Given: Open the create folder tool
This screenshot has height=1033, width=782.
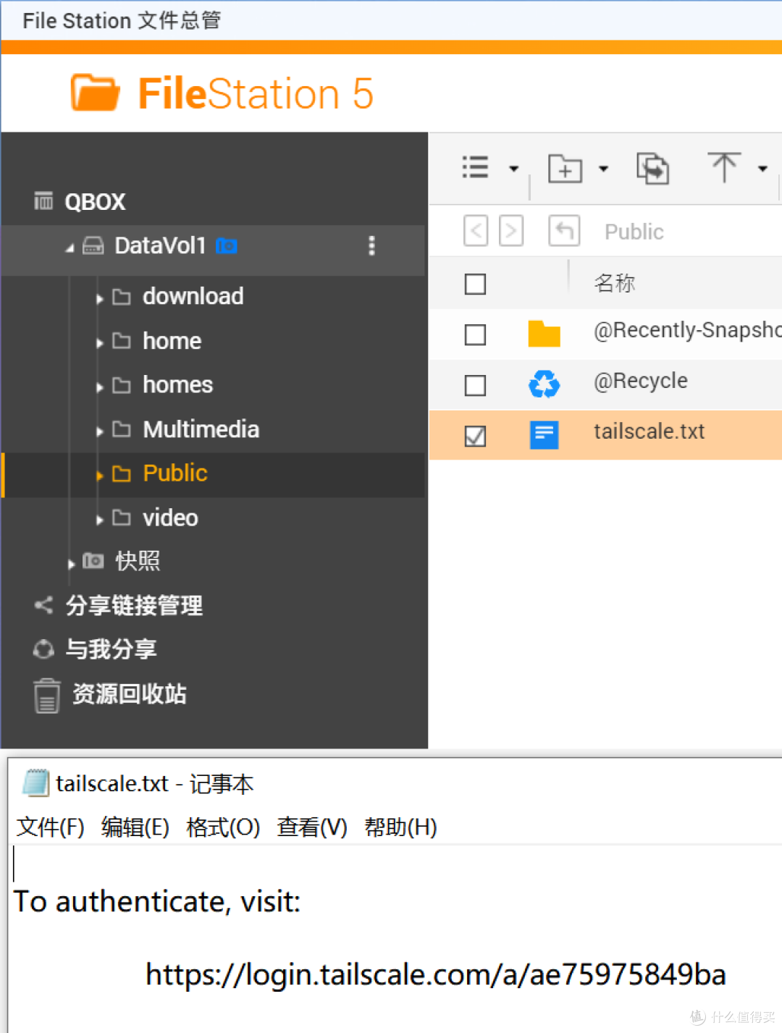Looking at the screenshot, I should [565, 168].
